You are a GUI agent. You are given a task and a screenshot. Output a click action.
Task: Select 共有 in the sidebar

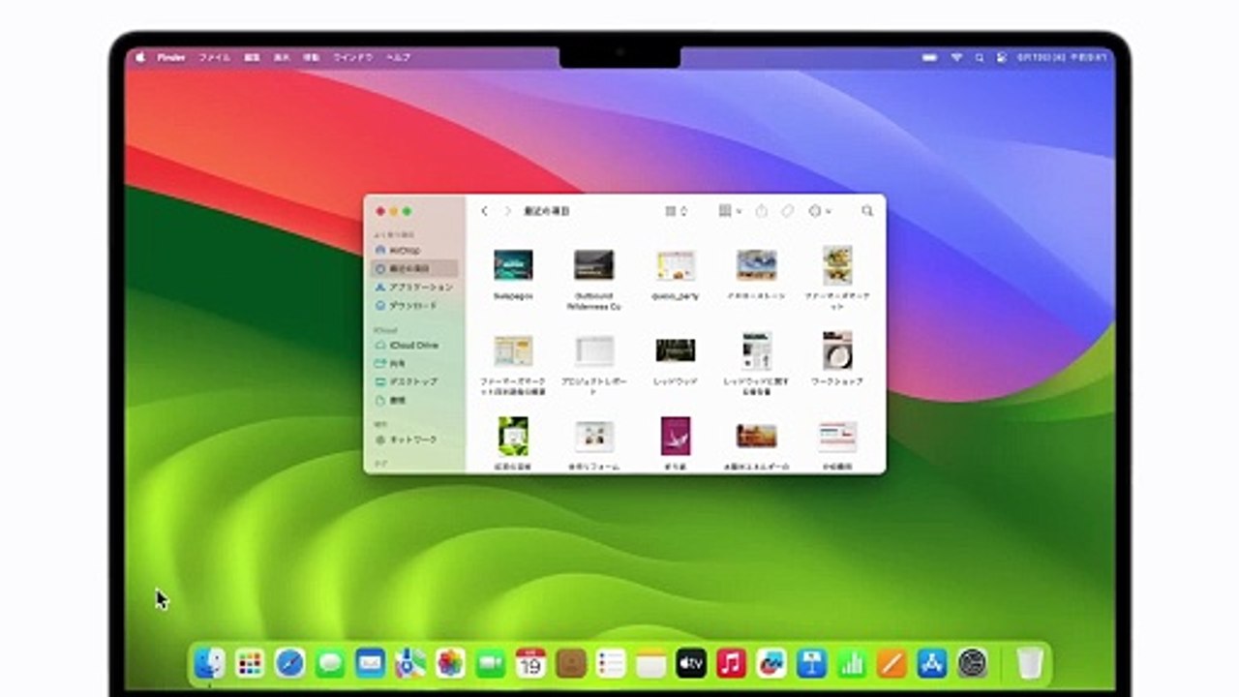[x=414, y=364]
